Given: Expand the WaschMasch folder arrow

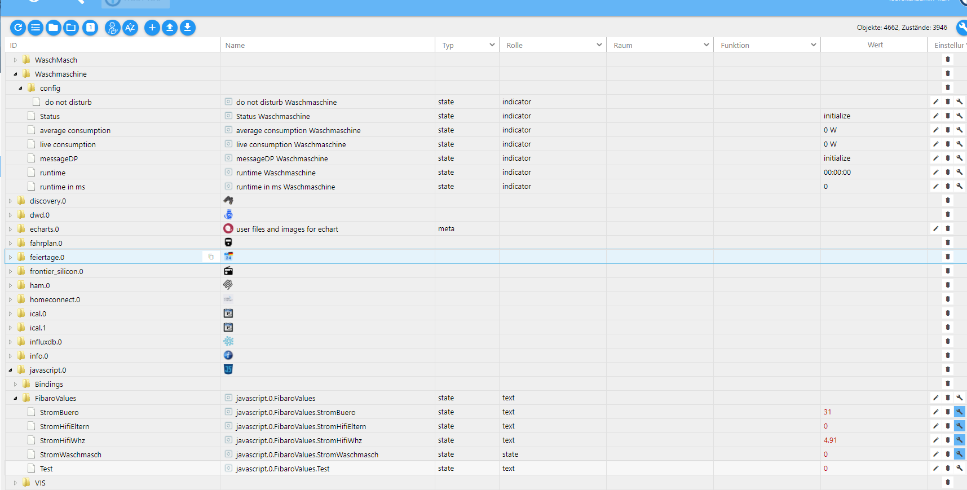Looking at the screenshot, I should tap(15, 60).
